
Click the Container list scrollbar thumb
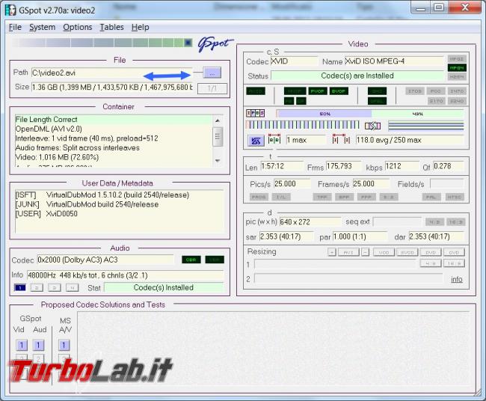click(218, 136)
